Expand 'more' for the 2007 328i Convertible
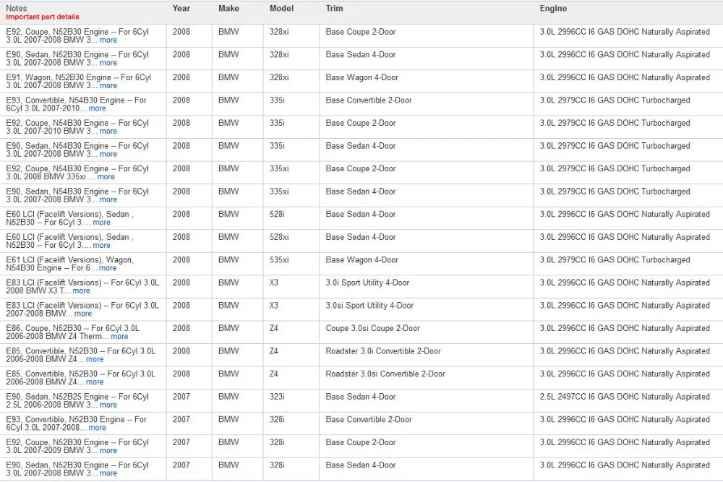 click(x=98, y=428)
